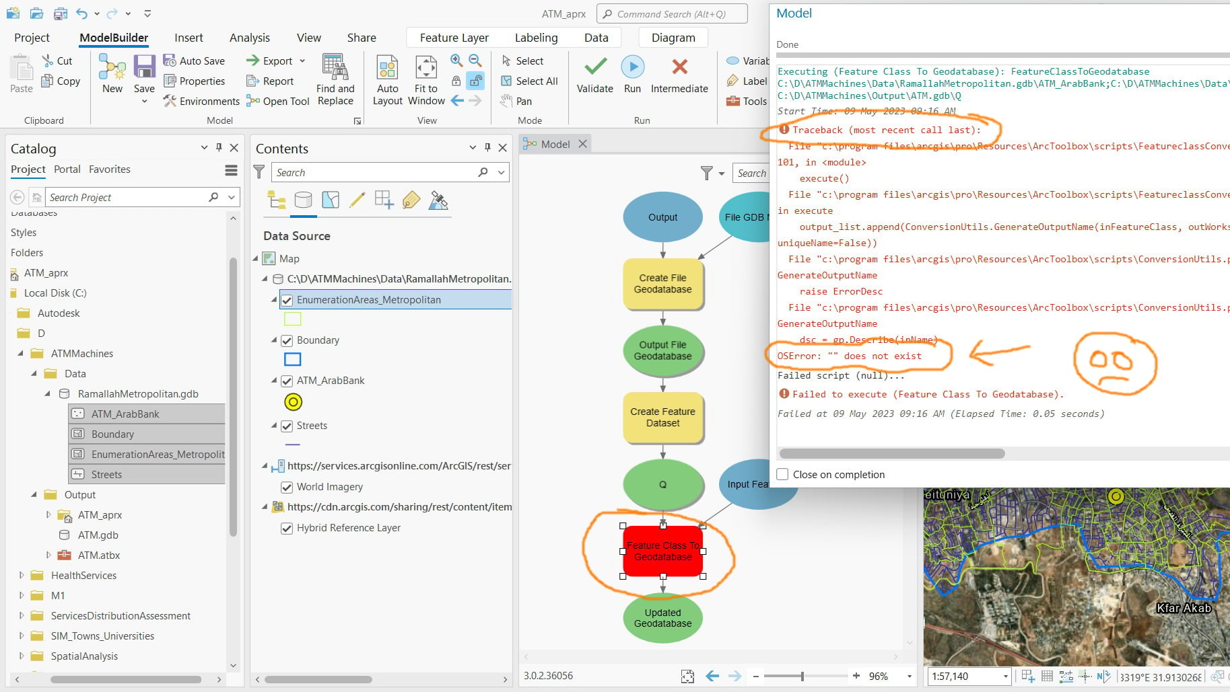The width and height of the screenshot is (1230, 692).
Task: Select the Updated Geodatabase output node
Action: click(x=663, y=618)
